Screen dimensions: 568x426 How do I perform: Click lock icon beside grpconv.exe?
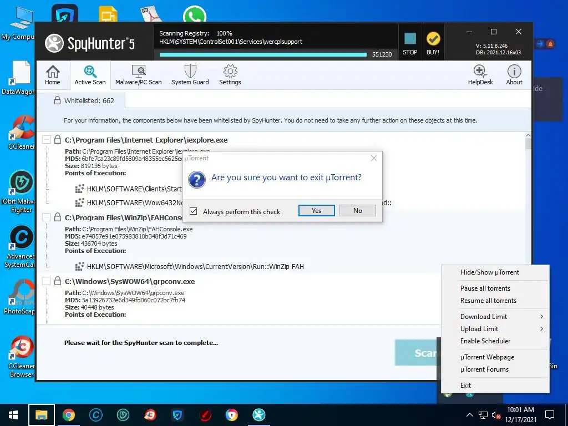[x=57, y=280]
